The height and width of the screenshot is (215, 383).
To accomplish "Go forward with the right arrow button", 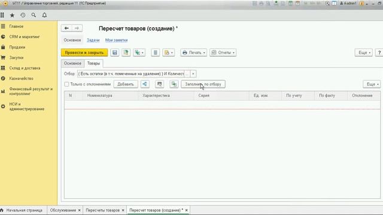I will tap(77, 28).
